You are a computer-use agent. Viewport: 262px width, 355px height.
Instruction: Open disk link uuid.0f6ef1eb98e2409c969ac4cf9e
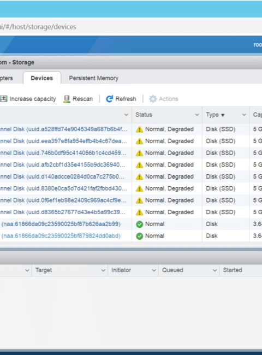[x=63, y=200]
